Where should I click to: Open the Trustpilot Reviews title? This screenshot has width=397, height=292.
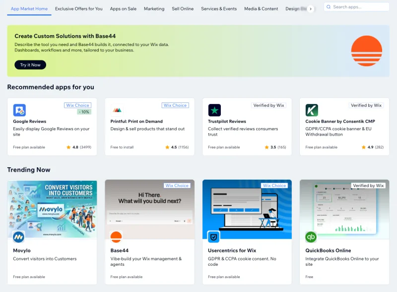tap(227, 121)
